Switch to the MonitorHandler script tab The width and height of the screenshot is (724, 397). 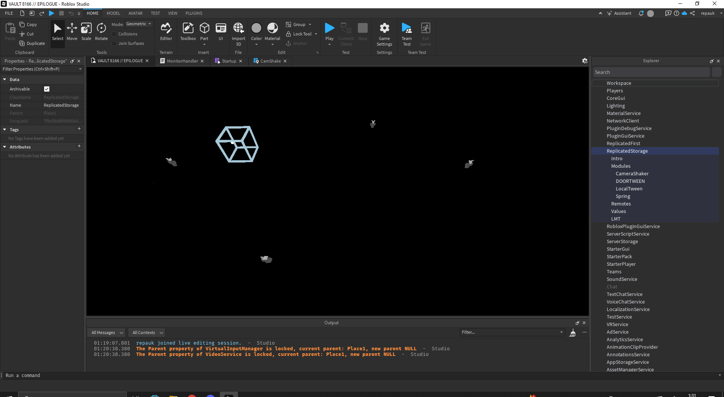(182, 61)
